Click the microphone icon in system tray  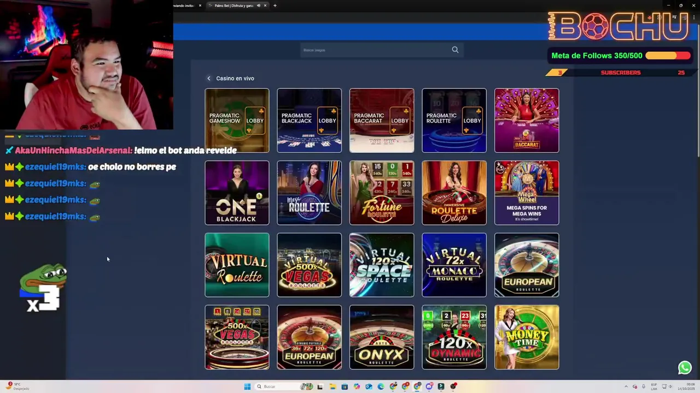tap(644, 386)
